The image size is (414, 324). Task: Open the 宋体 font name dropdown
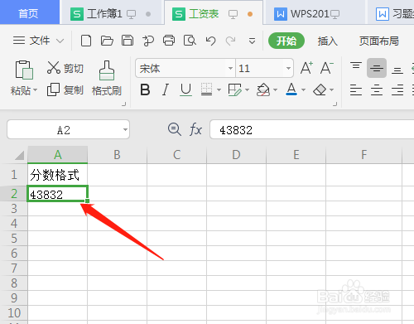230,68
